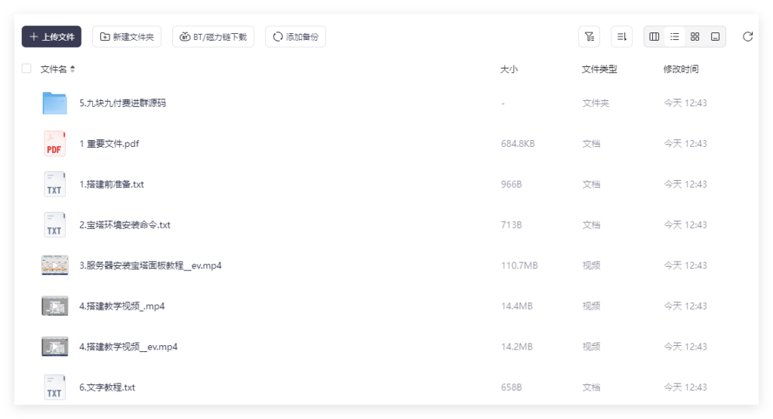
Task: Click the 文件类型 column header
Action: point(599,69)
